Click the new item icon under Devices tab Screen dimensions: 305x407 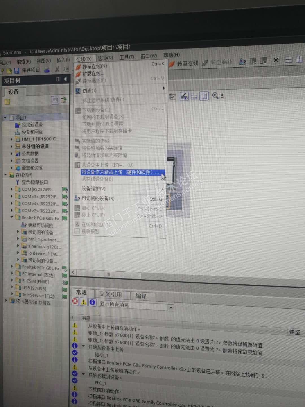coord(7,101)
